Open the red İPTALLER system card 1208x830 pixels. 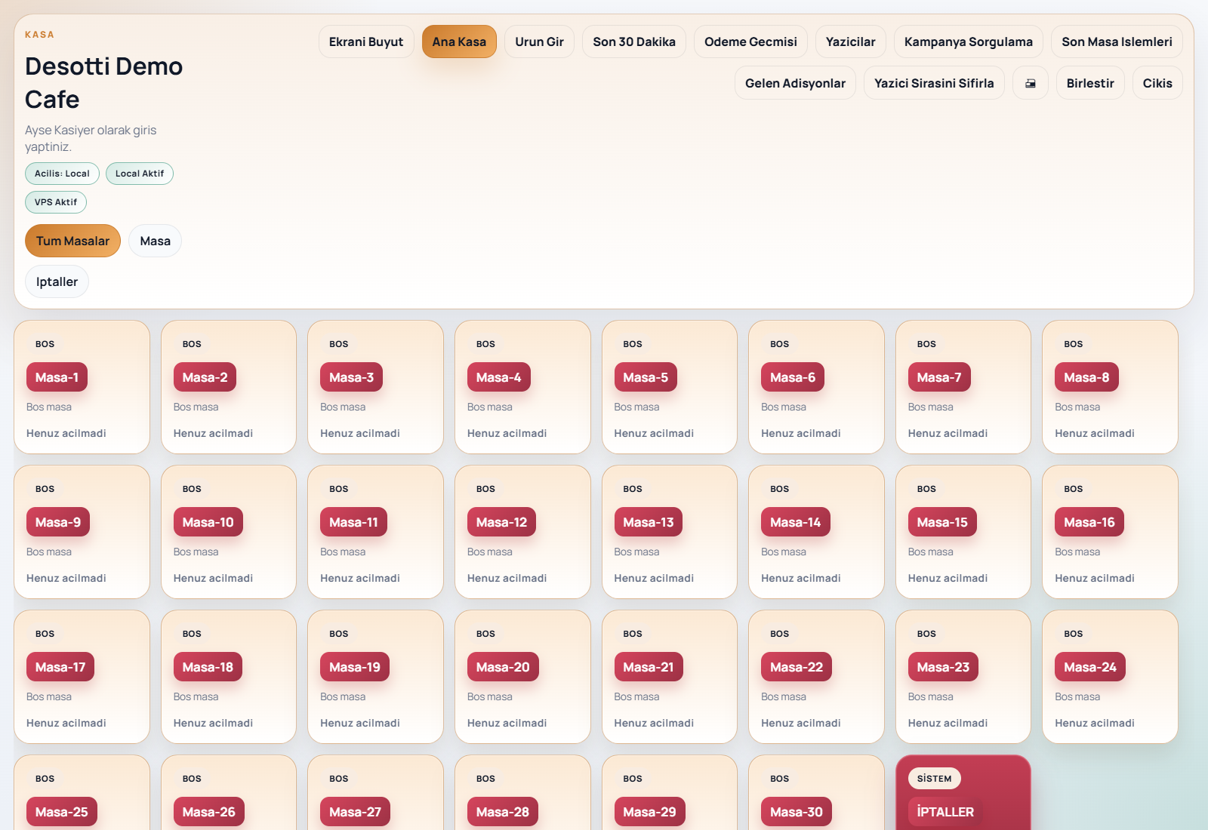(963, 792)
